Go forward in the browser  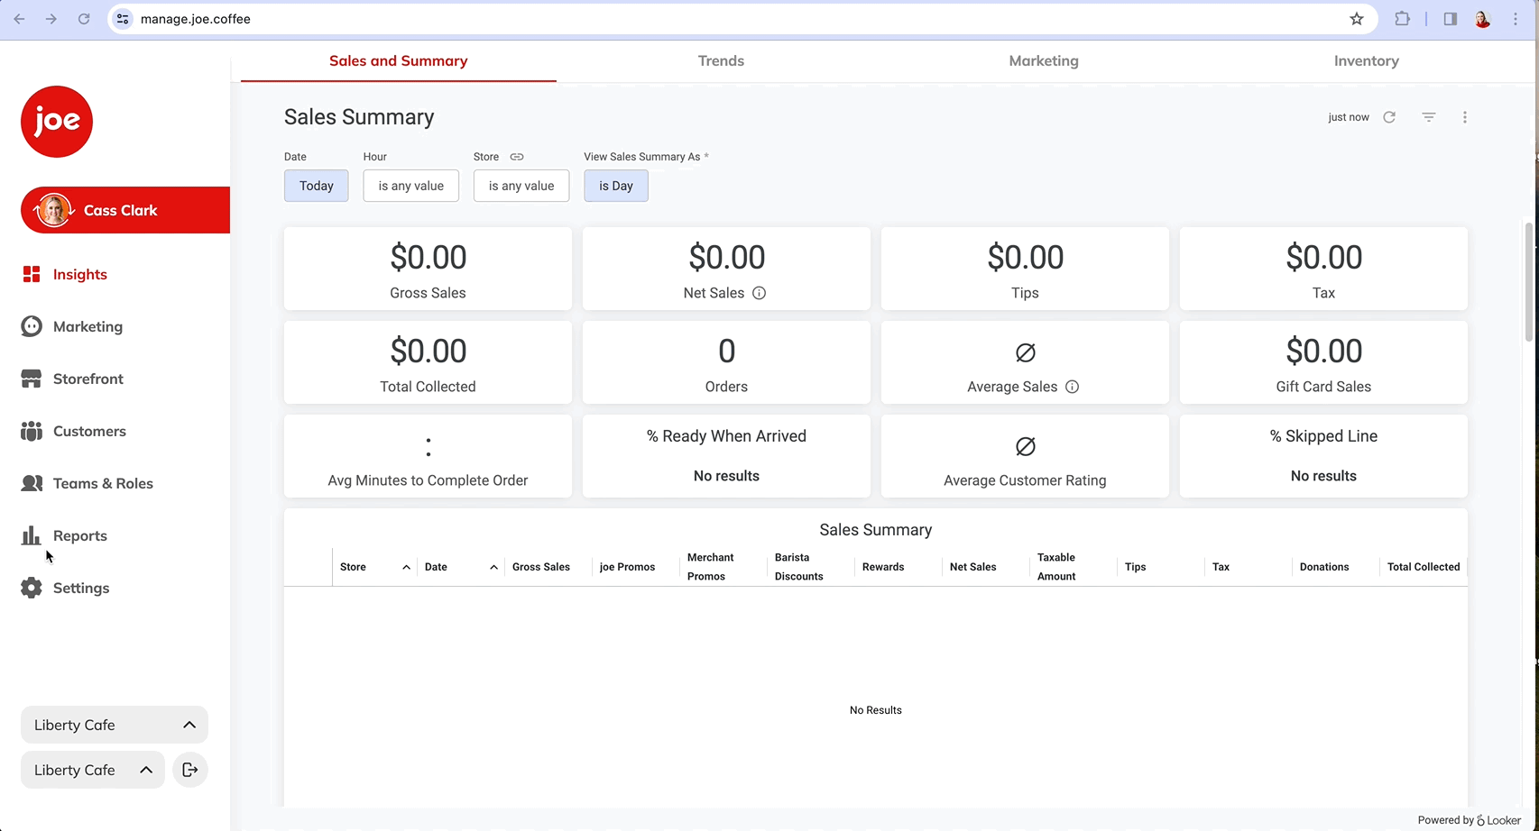[x=51, y=19]
